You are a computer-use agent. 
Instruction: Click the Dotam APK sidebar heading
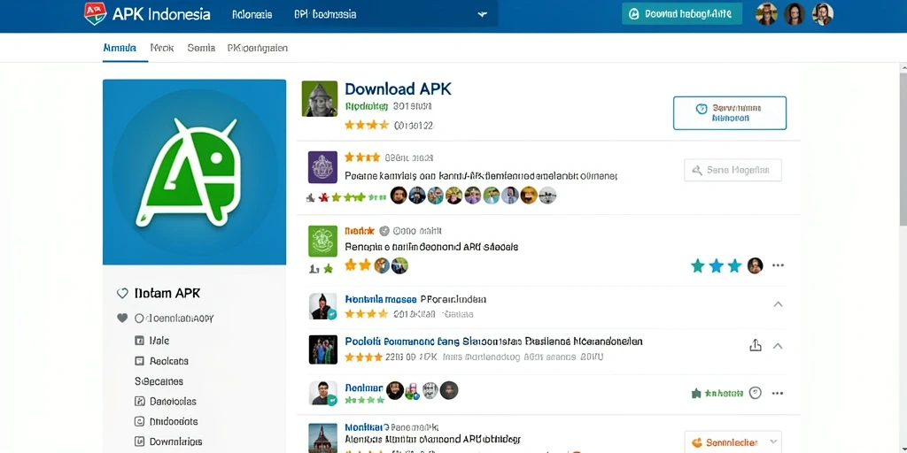(x=167, y=293)
